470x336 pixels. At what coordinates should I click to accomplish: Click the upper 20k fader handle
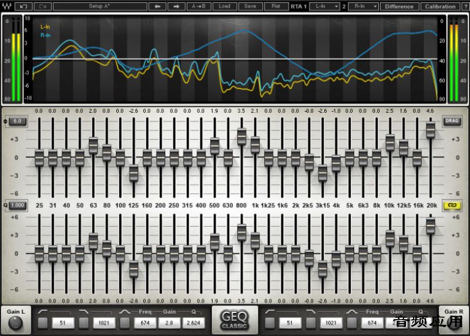(431, 130)
